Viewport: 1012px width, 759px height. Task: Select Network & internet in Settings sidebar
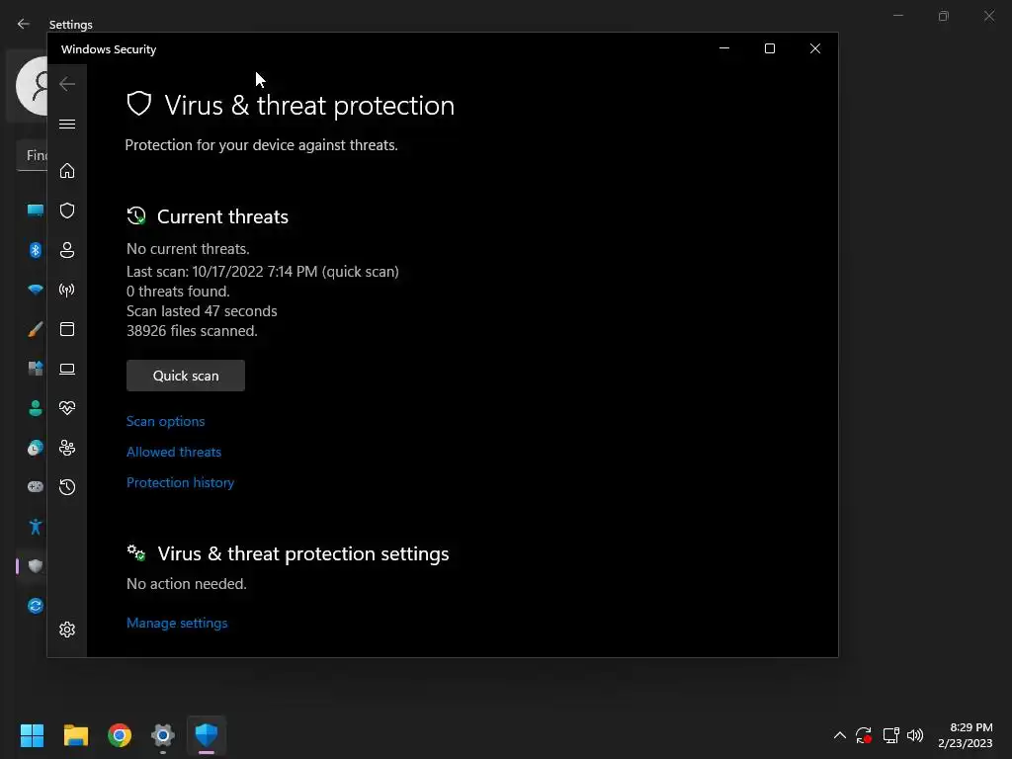pyautogui.click(x=35, y=290)
